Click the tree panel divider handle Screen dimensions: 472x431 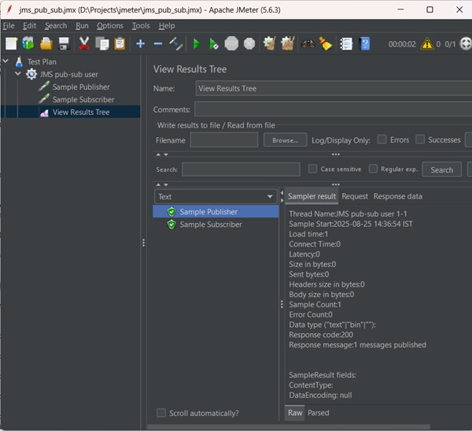(x=144, y=243)
